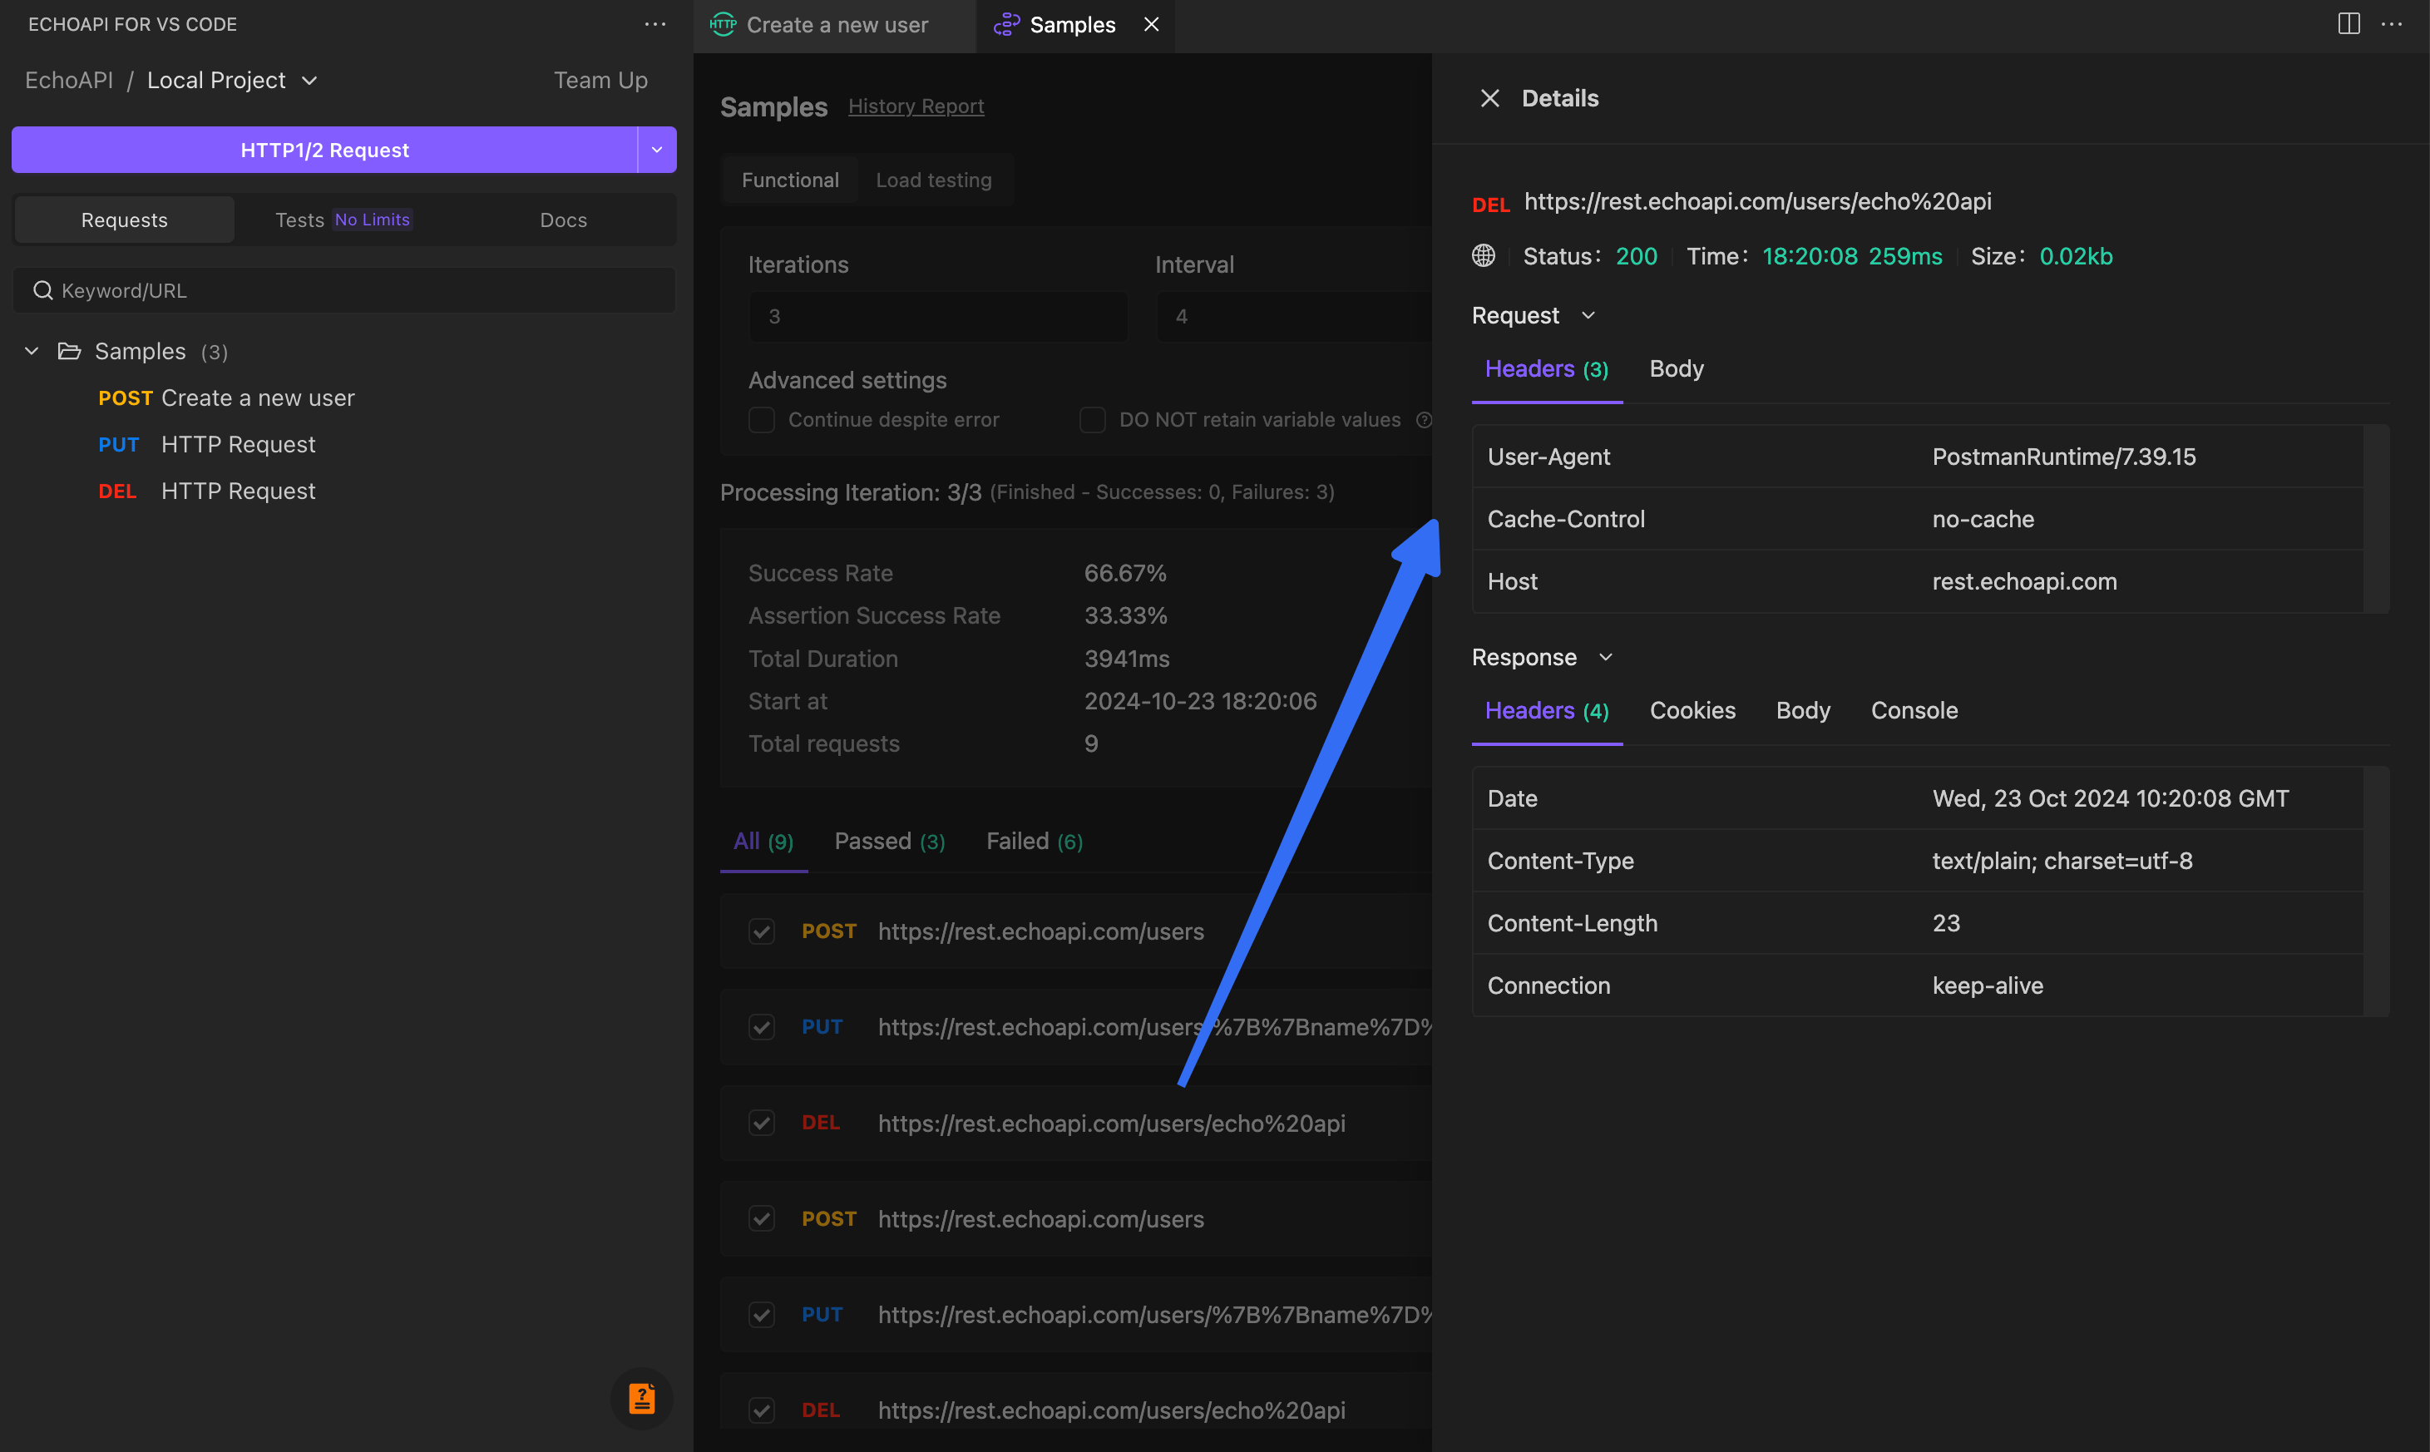The image size is (2430, 1452).
Task: Open DEL HTTP Request in tree
Action: [x=206, y=491]
